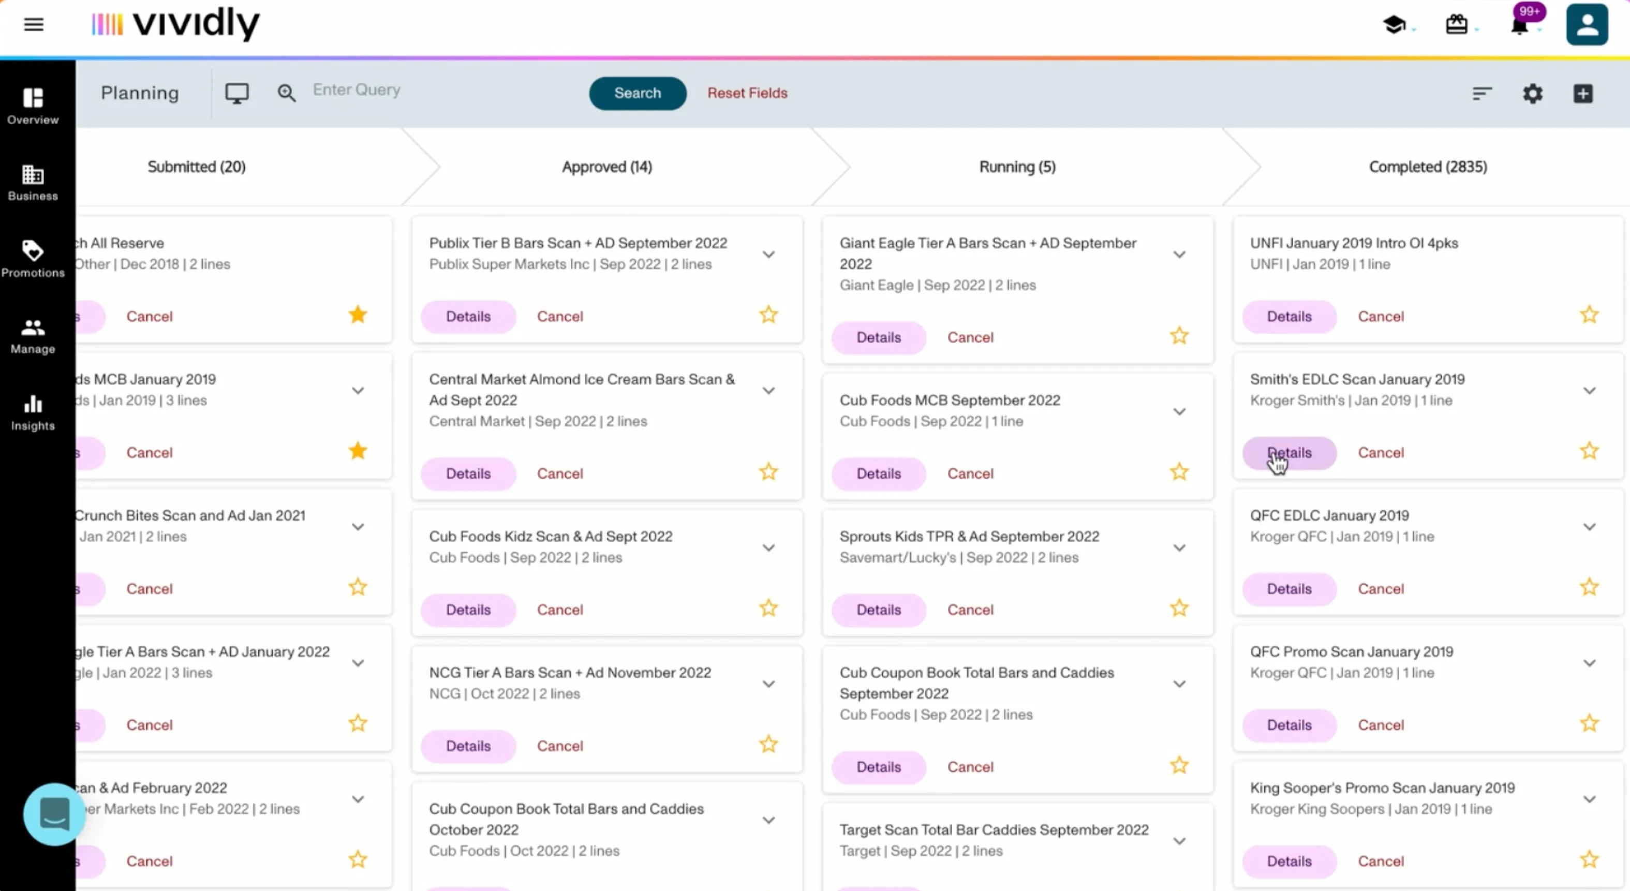Open Insights in the sidebar
The width and height of the screenshot is (1630, 891).
[33, 412]
